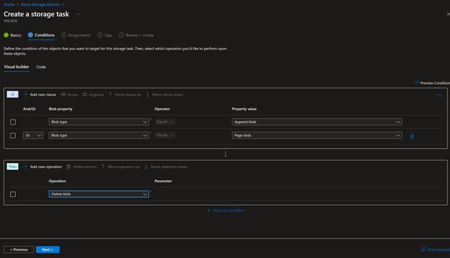Click the Preview Conditions eye icon
The height and width of the screenshot is (258, 450).
click(x=417, y=83)
